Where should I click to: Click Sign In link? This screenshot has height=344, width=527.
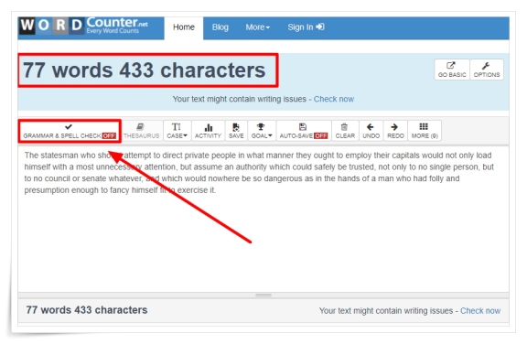point(306,27)
